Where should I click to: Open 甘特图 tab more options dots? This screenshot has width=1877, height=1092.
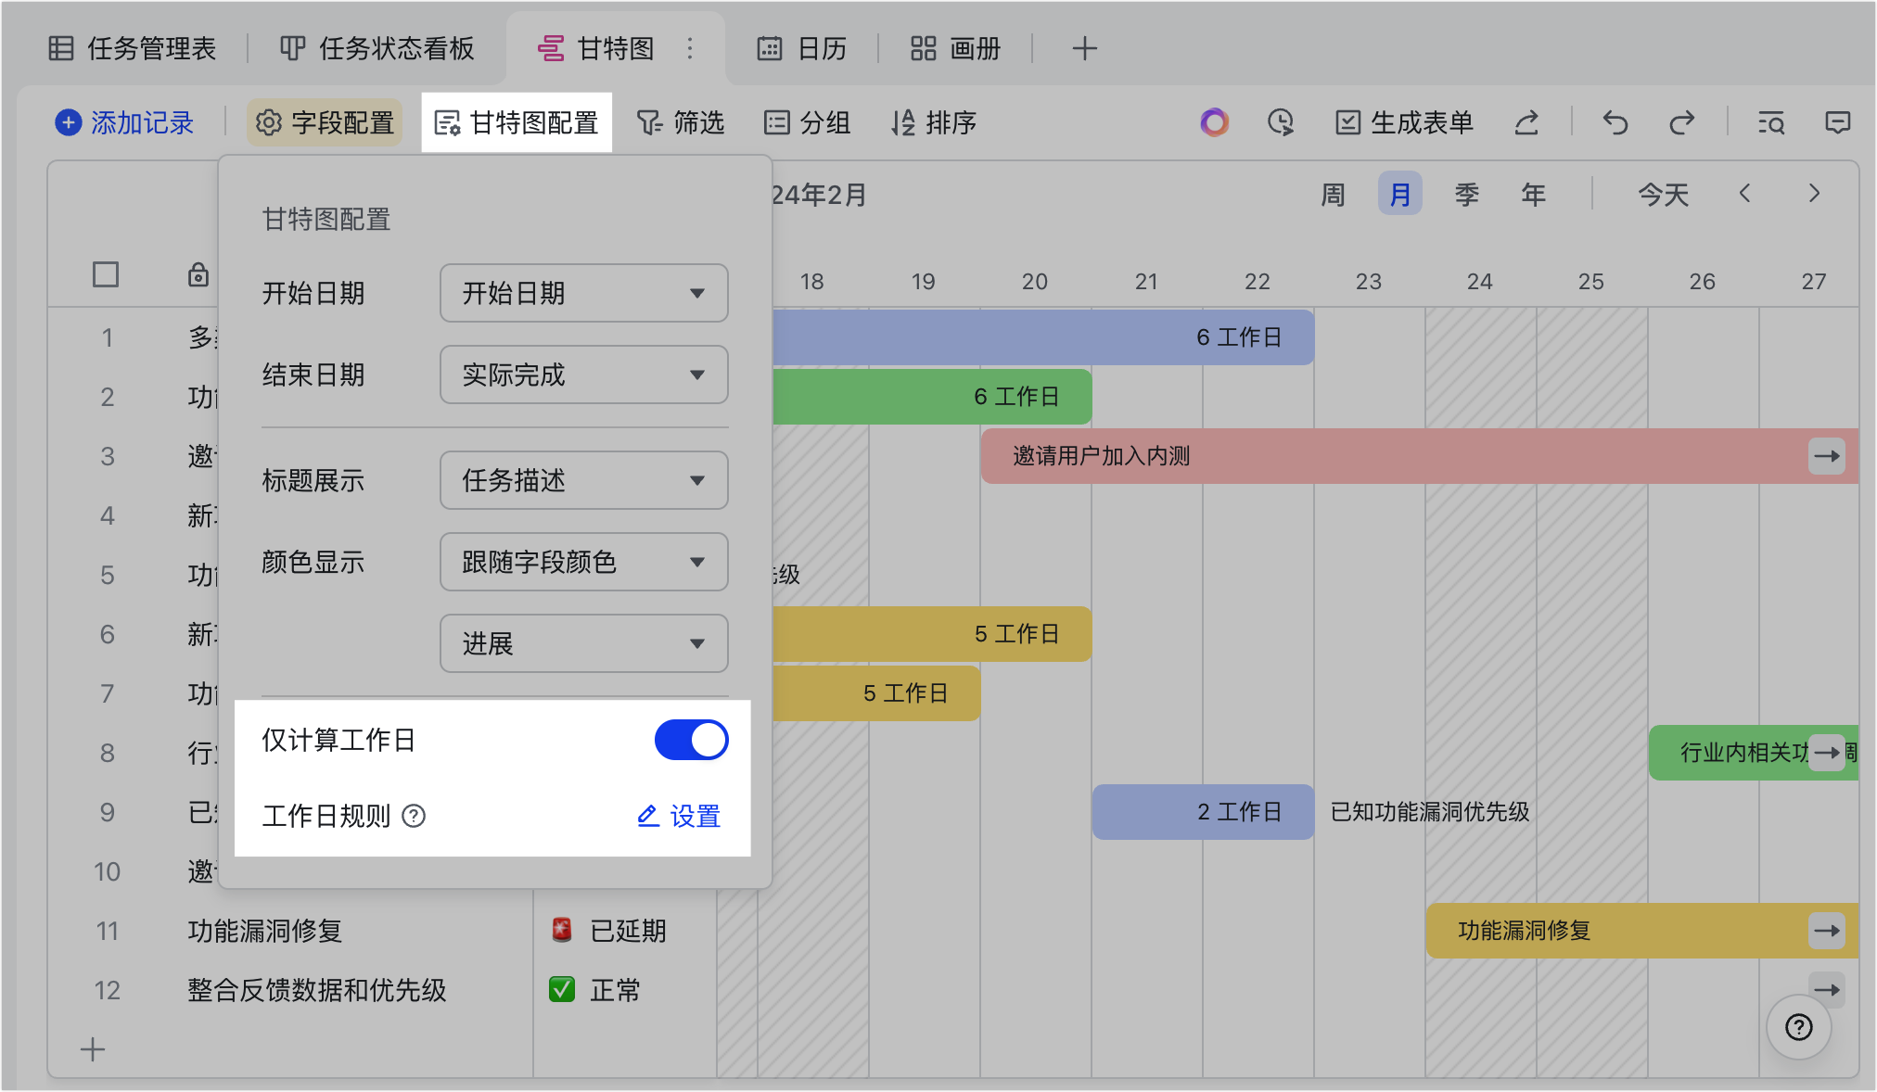point(690,48)
